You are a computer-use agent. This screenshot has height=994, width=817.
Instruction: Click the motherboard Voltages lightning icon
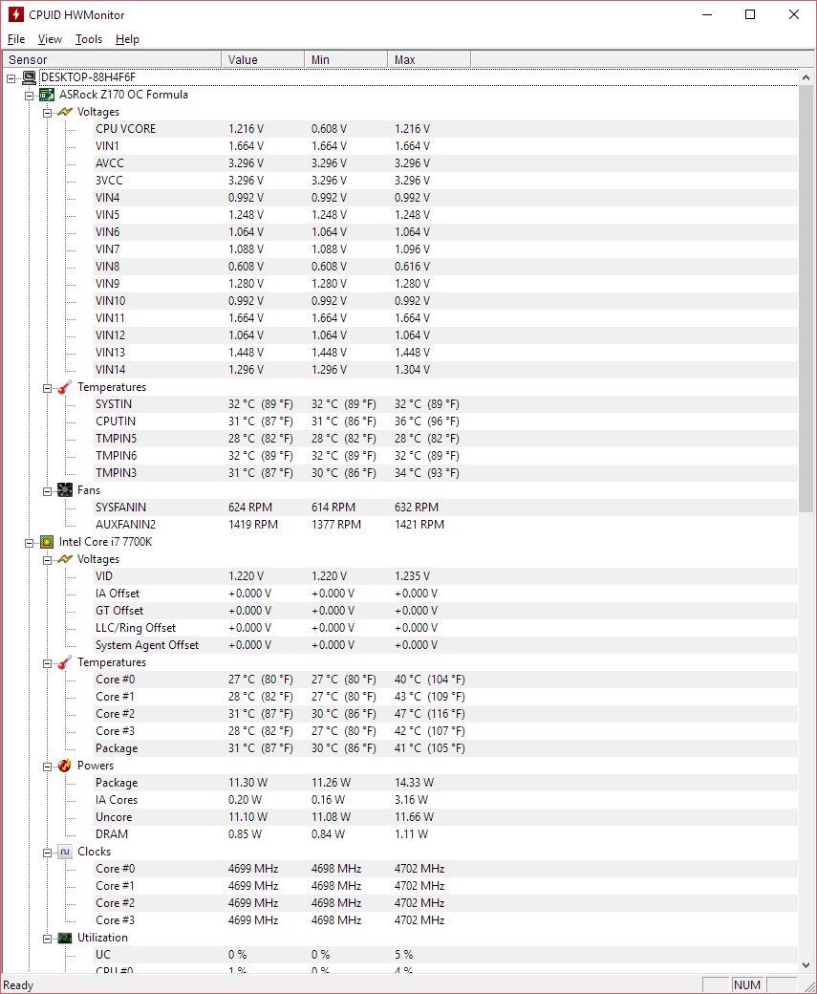65,112
